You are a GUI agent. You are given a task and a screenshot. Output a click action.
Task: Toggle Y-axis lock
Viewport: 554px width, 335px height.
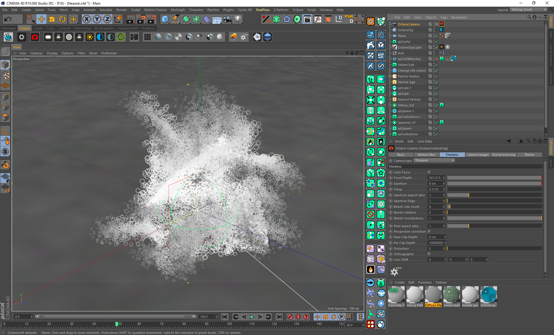point(97,19)
